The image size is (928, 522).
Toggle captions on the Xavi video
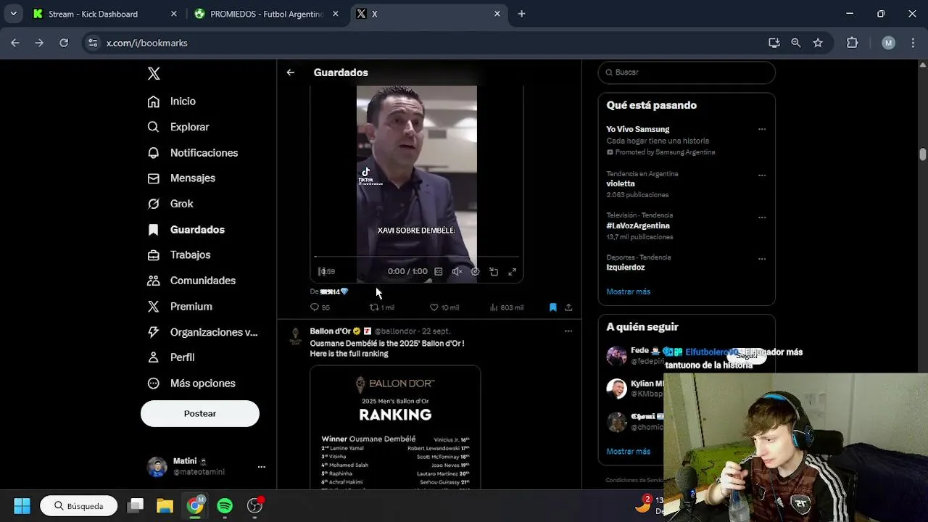click(439, 272)
